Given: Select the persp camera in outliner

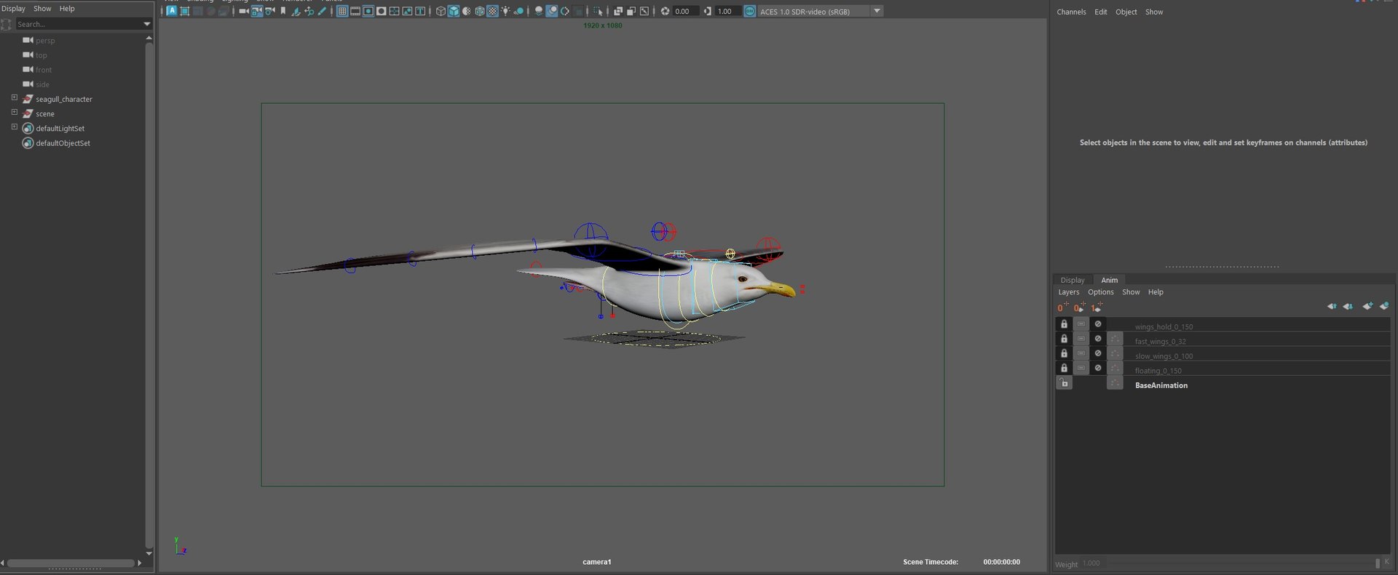Looking at the screenshot, I should click(45, 41).
